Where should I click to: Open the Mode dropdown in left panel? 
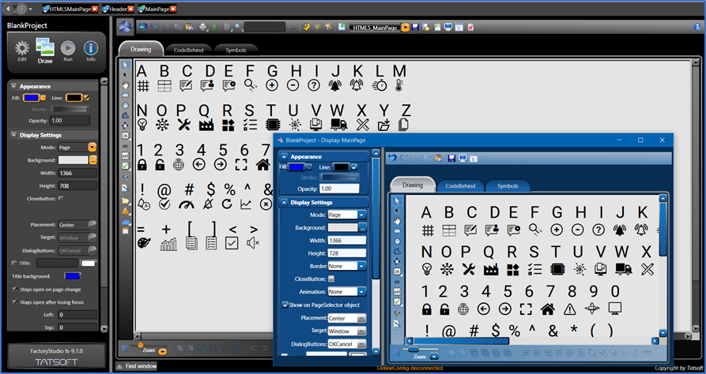click(92, 147)
